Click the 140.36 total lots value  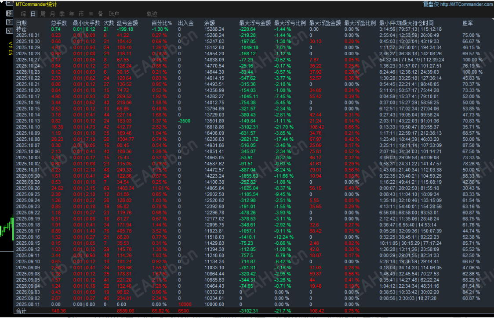[58, 311]
